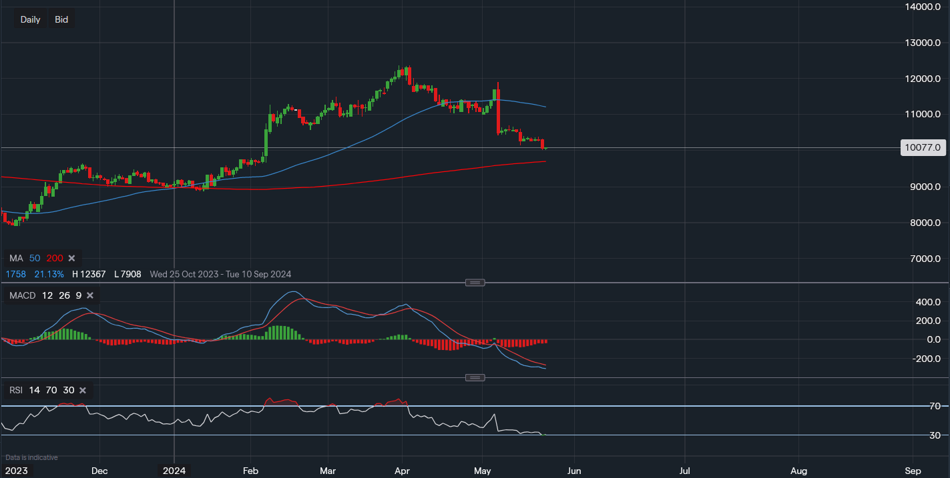Select the blue 50 period MA setting
This screenshot has width=950, height=478.
[35, 258]
